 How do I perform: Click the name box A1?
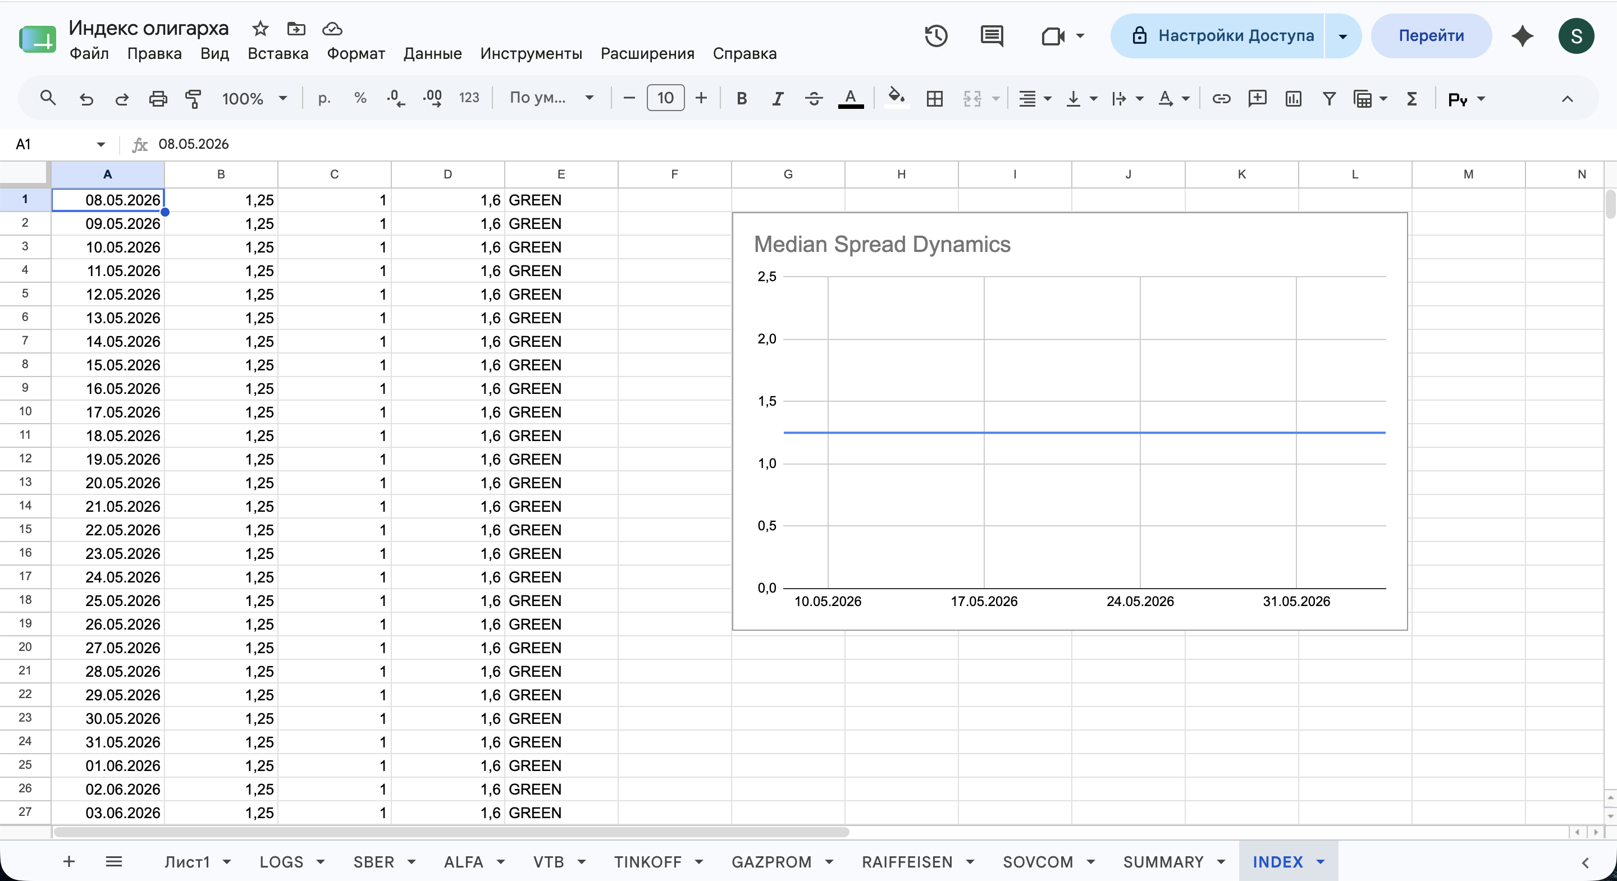(60, 144)
